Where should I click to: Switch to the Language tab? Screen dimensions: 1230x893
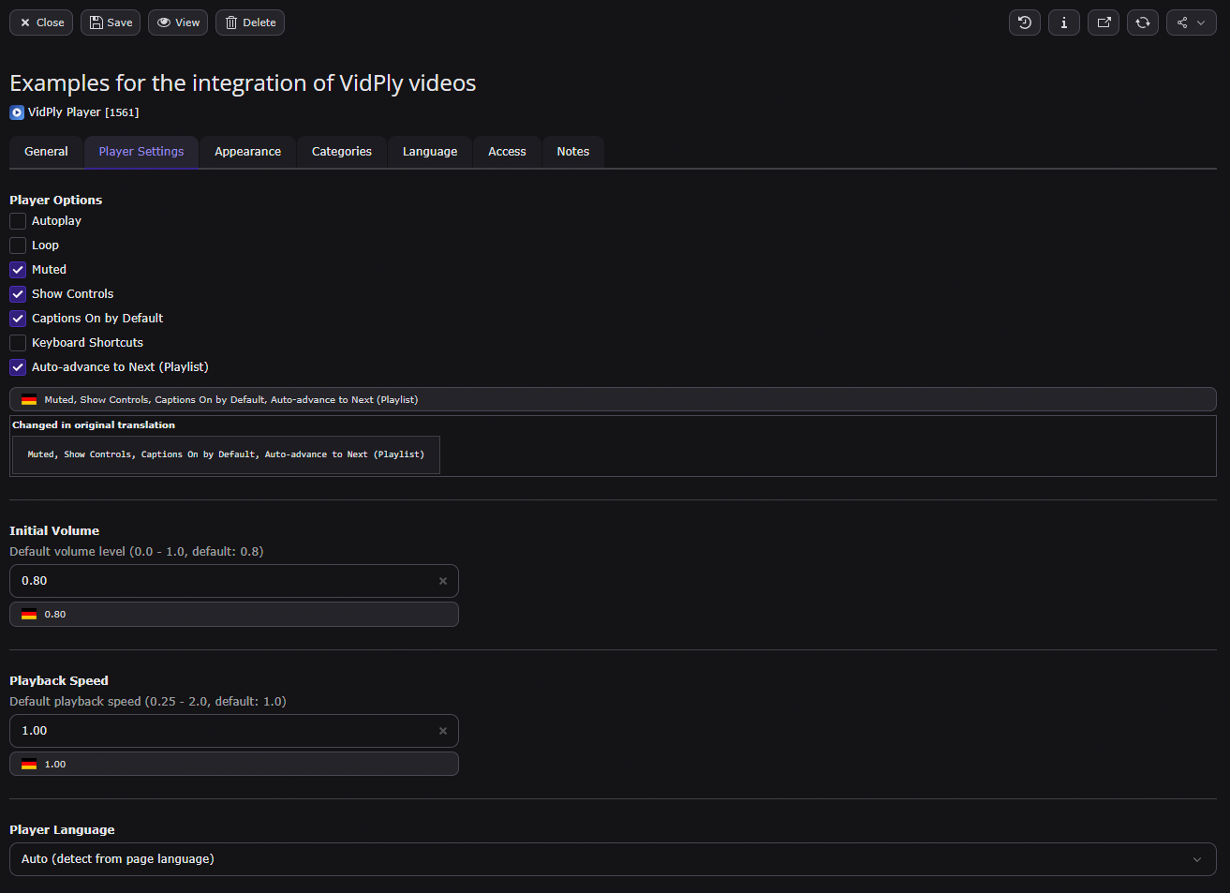(x=430, y=152)
